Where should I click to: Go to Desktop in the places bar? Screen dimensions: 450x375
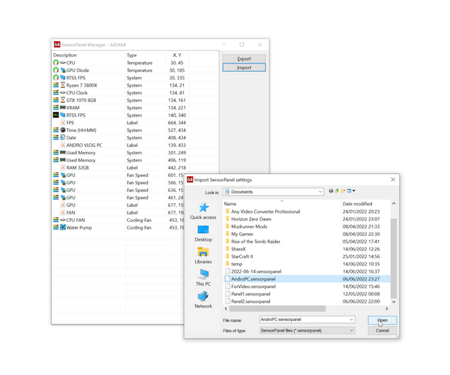[x=203, y=232]
